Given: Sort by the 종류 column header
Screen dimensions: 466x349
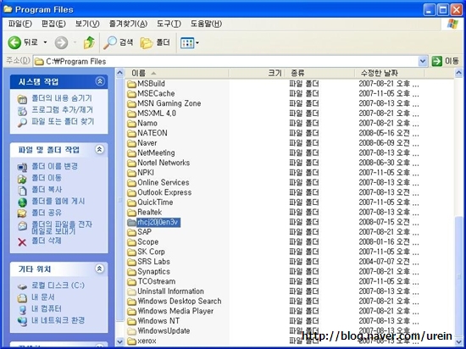Looking at the screenshot, I should (x=319, y=73).
